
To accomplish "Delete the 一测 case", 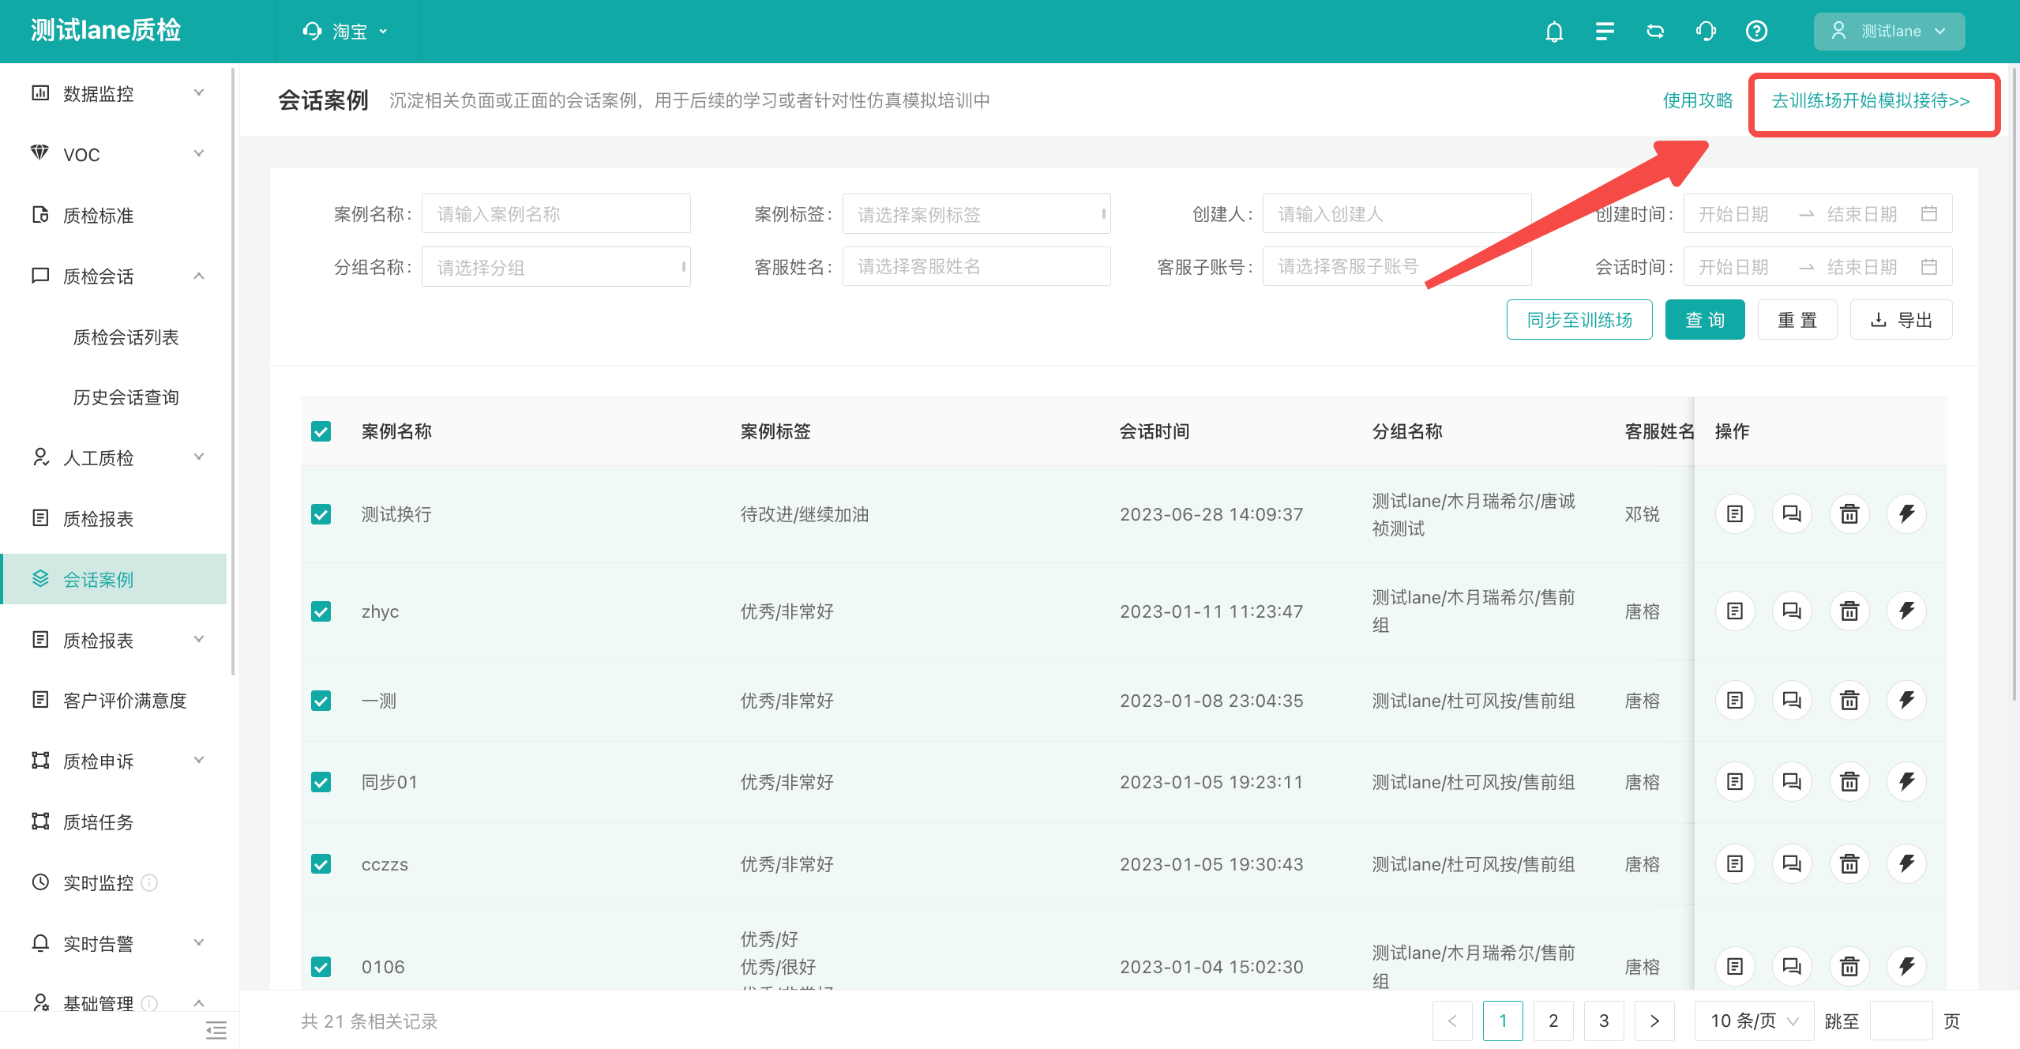I will (x=1849, y=700).
